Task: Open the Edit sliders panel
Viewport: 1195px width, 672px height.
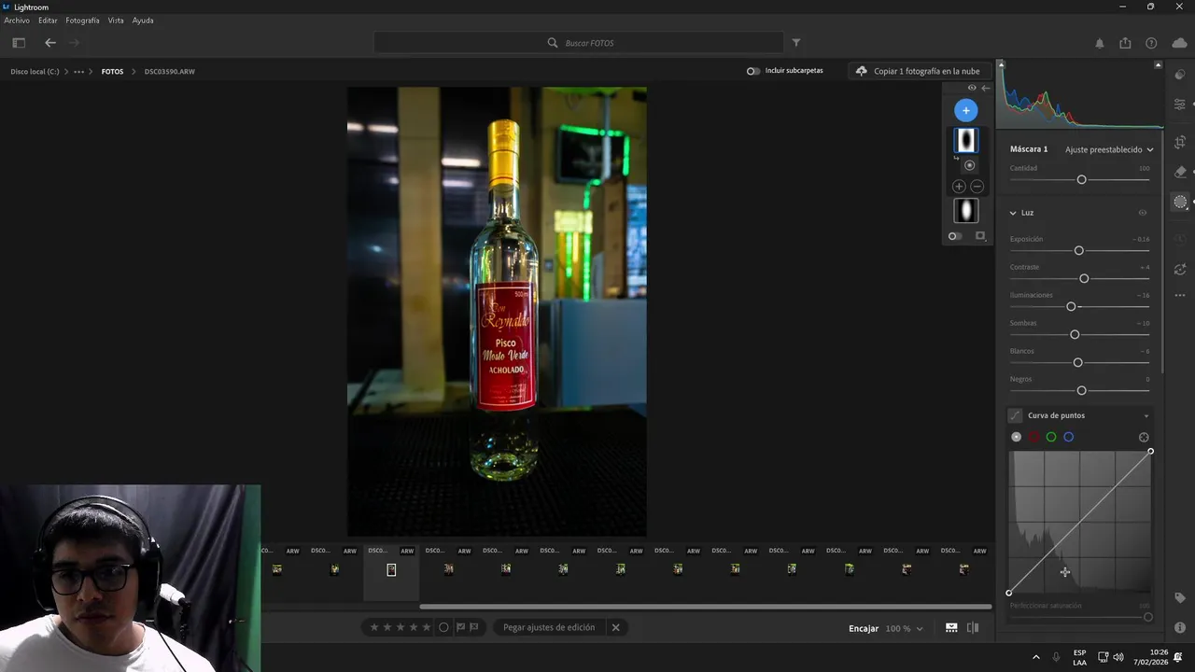Action: 1180,104
